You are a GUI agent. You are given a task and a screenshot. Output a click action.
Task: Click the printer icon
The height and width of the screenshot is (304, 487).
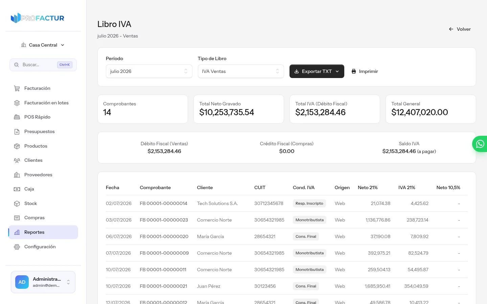click(x=354, y=71)
